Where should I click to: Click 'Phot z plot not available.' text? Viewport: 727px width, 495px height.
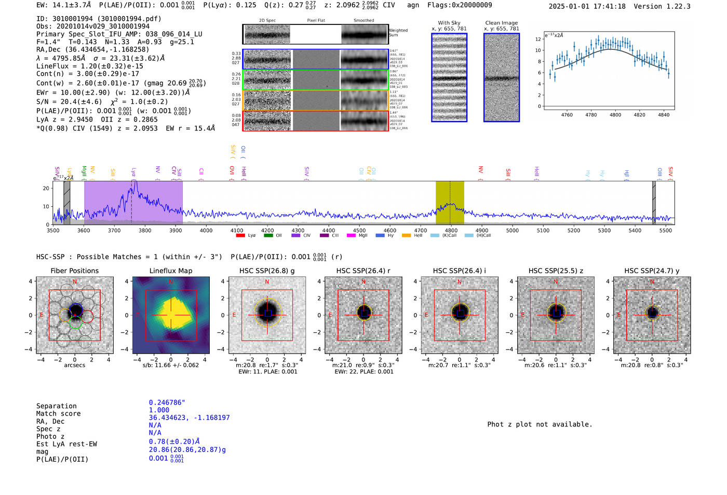(540, 424)
